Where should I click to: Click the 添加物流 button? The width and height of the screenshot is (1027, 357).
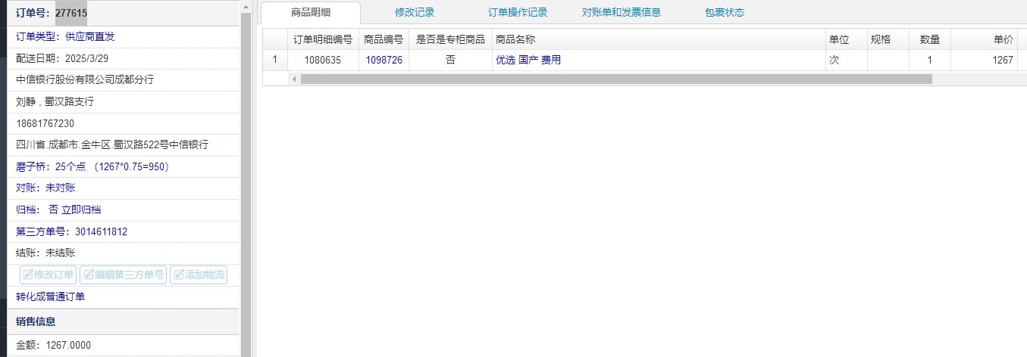click(199, 275)
